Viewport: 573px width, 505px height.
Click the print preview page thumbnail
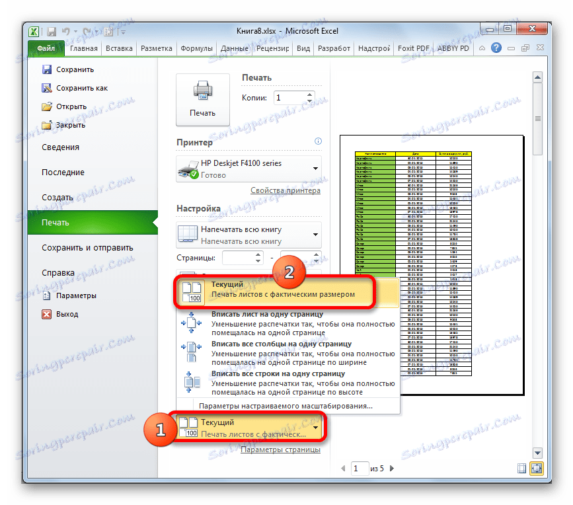[x=432, y=265]
